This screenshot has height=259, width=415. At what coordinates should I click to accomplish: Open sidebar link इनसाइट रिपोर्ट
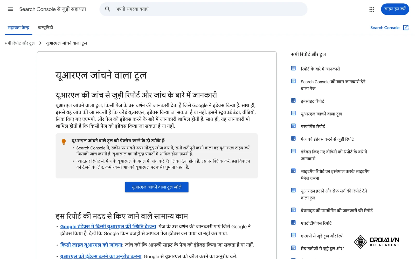(313, 101)
